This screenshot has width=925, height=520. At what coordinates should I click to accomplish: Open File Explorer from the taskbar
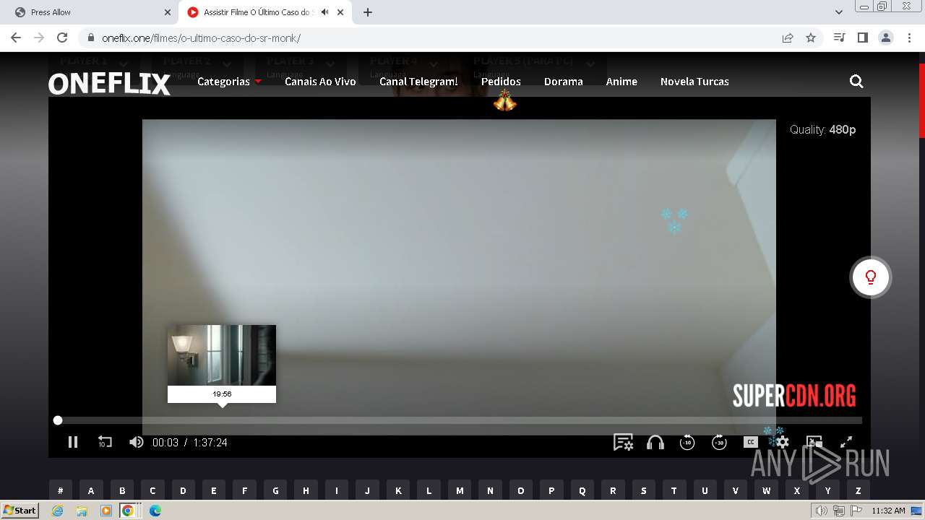(x=82, y=511)
